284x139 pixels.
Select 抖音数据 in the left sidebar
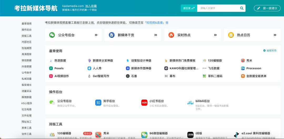click(x=27, y=66)
